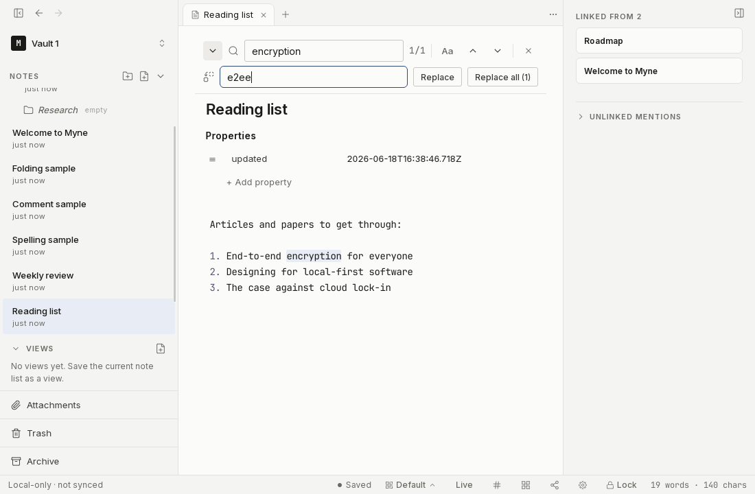Focus the replace field containing 'e2ee'

pyautogui.click(x=314, y=77)
